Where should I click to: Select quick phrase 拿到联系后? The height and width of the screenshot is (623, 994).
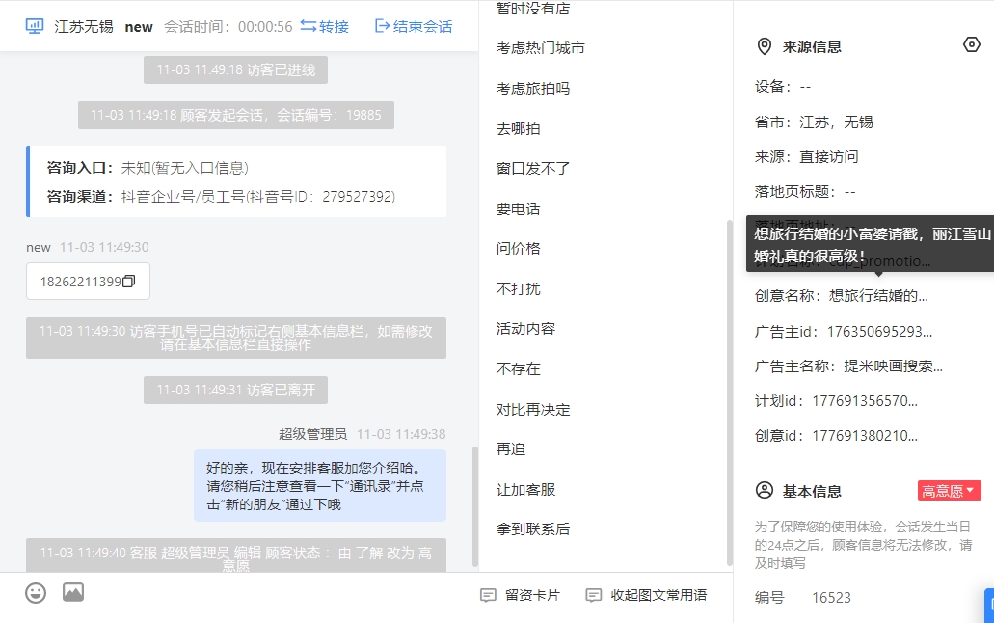pos(533,529)
